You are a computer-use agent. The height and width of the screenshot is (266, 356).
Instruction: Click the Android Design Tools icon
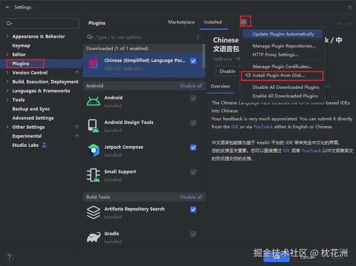(x=94, y=126)
